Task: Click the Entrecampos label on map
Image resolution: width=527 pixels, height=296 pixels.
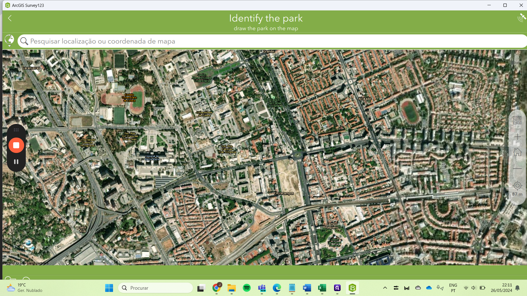Action: point(284,193)
